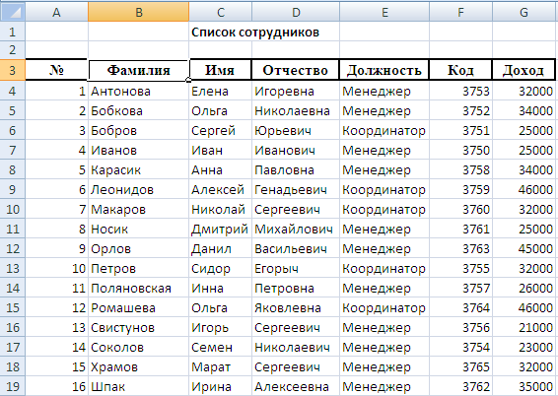Click 'Менеджер' in the Антонова row
The width and height of the screenshot is (558, 396).
[384, 91]
